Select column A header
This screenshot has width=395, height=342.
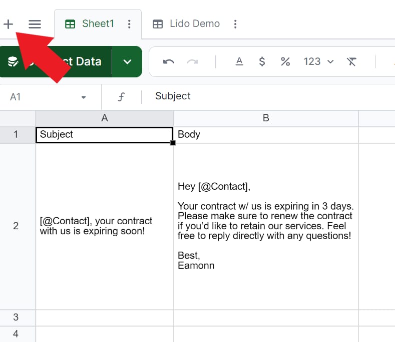(105, 118)
